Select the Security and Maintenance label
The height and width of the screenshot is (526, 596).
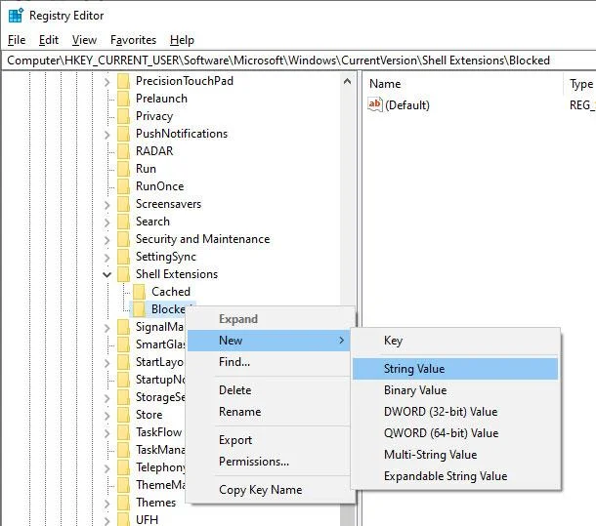(x=202, y=239)
